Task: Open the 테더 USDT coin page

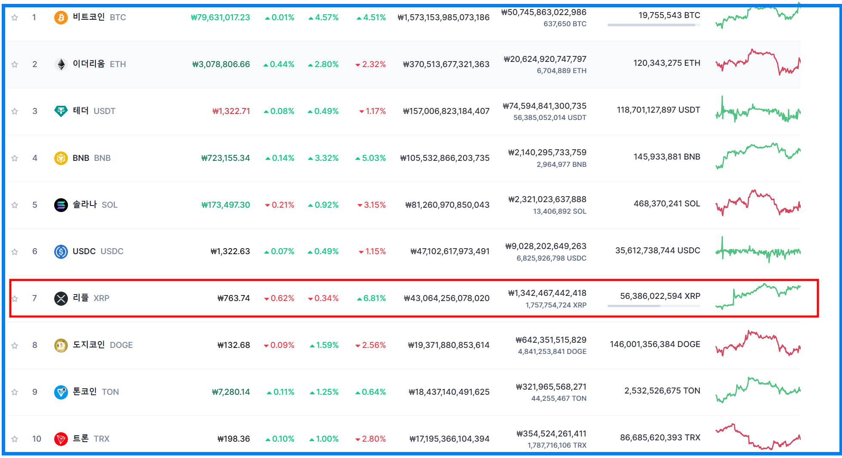Action: 94,111
